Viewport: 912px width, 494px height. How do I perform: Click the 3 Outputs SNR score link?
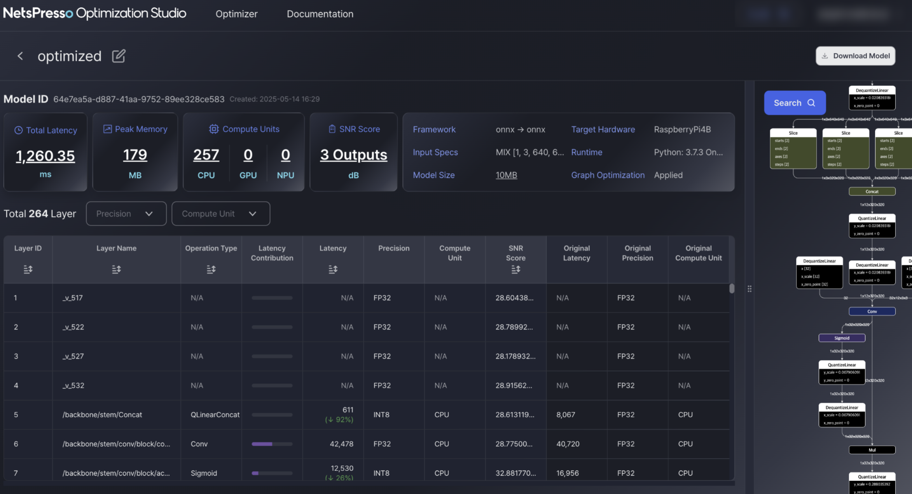point(353,155)
